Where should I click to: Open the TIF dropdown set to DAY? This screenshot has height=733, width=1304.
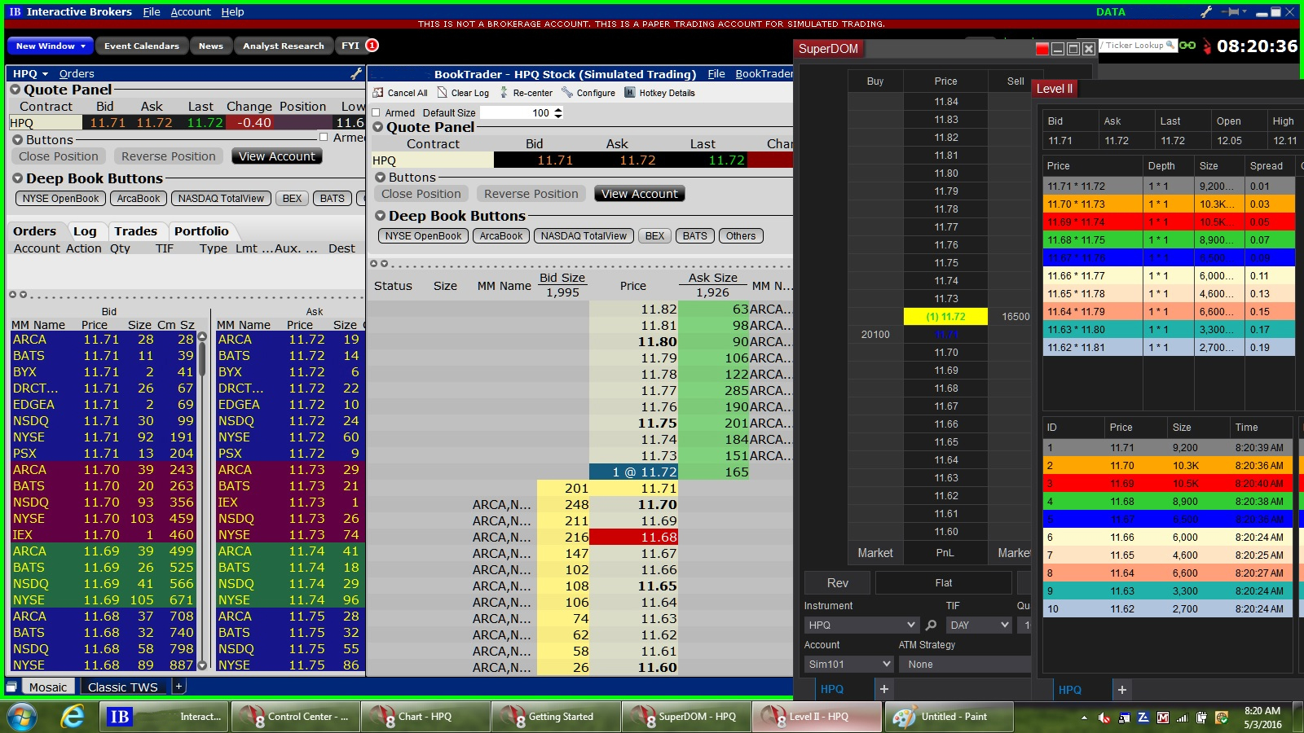[x=979, y=625]
